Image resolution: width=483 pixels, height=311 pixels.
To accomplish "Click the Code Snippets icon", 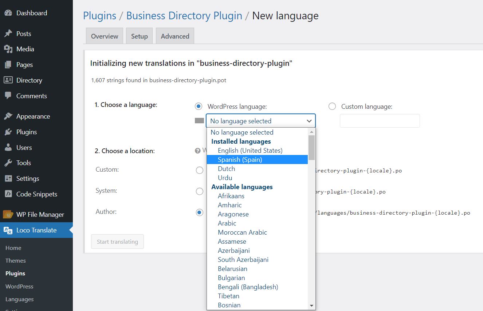I will coord(8,194).
